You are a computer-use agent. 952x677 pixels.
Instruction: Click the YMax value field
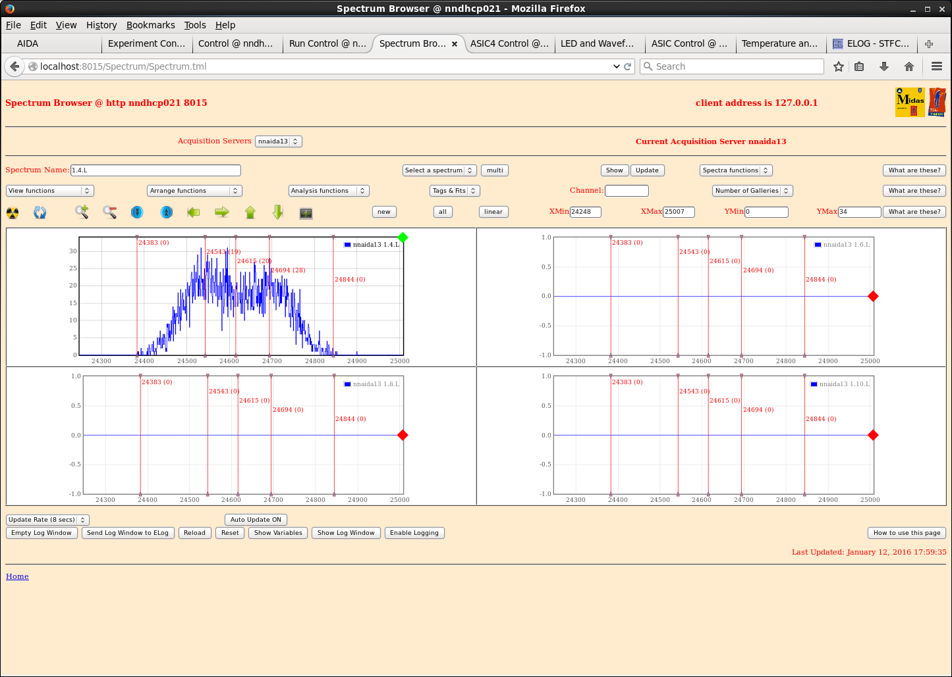859,212
